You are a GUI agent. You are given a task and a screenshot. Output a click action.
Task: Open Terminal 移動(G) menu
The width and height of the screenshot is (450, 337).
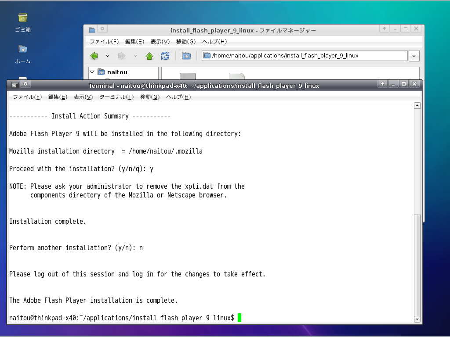click(150, 97)
